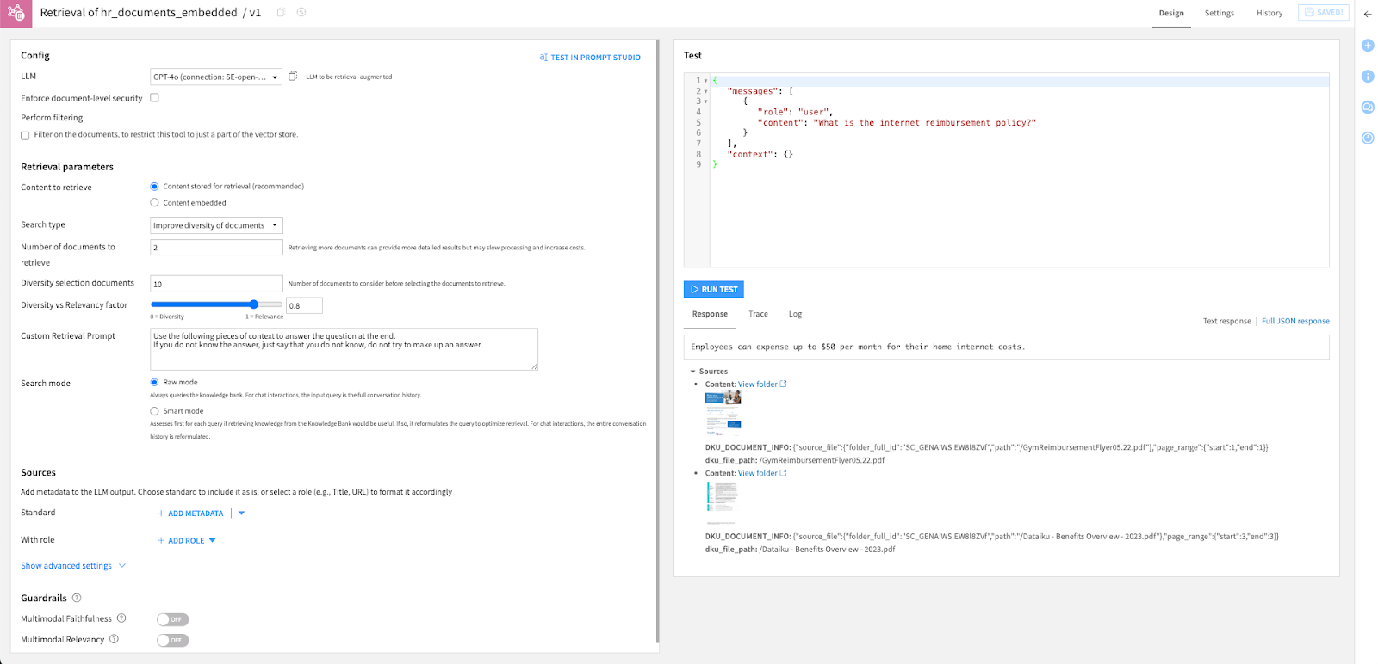1378x664 pixels.
Task: Click the blue plus icon in the right sidebar
Action: coord(1368,45)
